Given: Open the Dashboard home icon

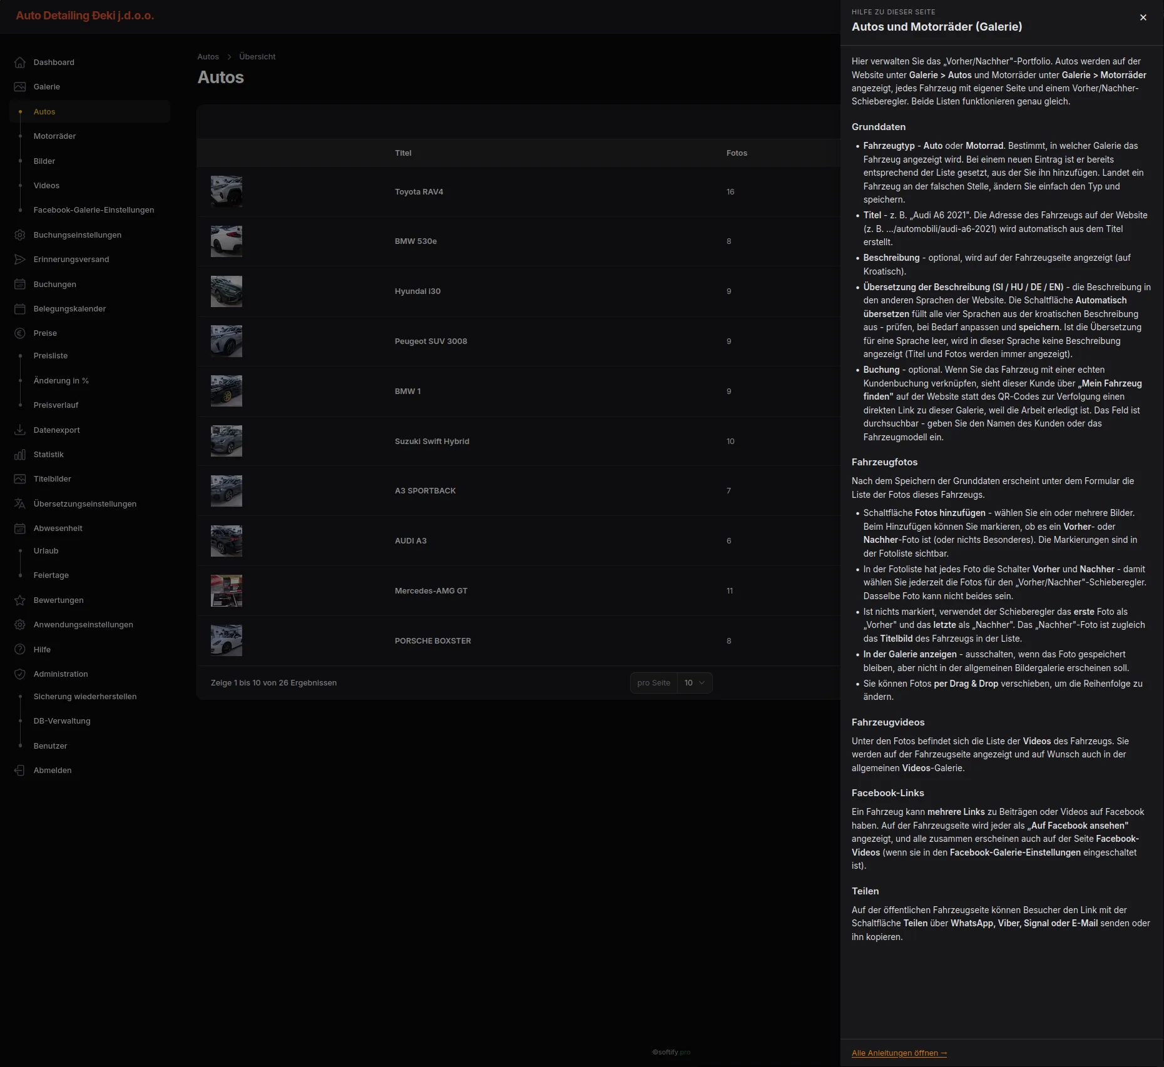Looking at the screenshot, I should pyautogui.click(x=20, y=63).
